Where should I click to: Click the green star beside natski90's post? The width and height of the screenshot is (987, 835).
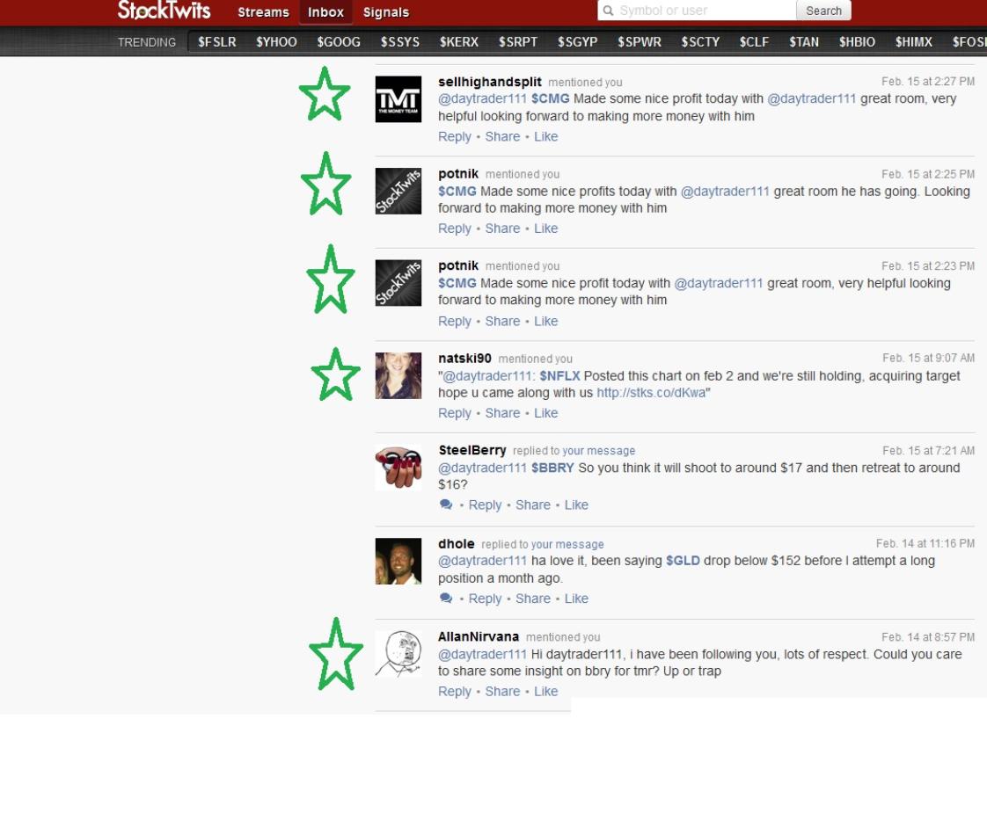[335, 374]
